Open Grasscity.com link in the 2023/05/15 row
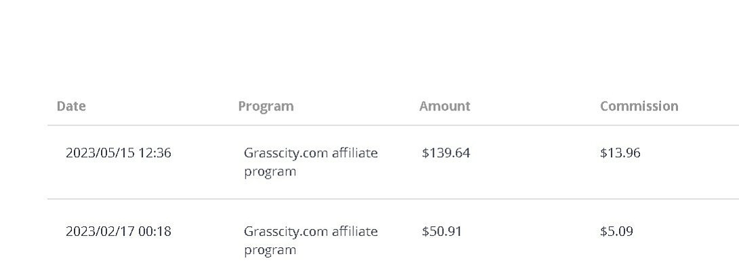The height and width of the screenshot is (271, 739). [x=285, y=153]
